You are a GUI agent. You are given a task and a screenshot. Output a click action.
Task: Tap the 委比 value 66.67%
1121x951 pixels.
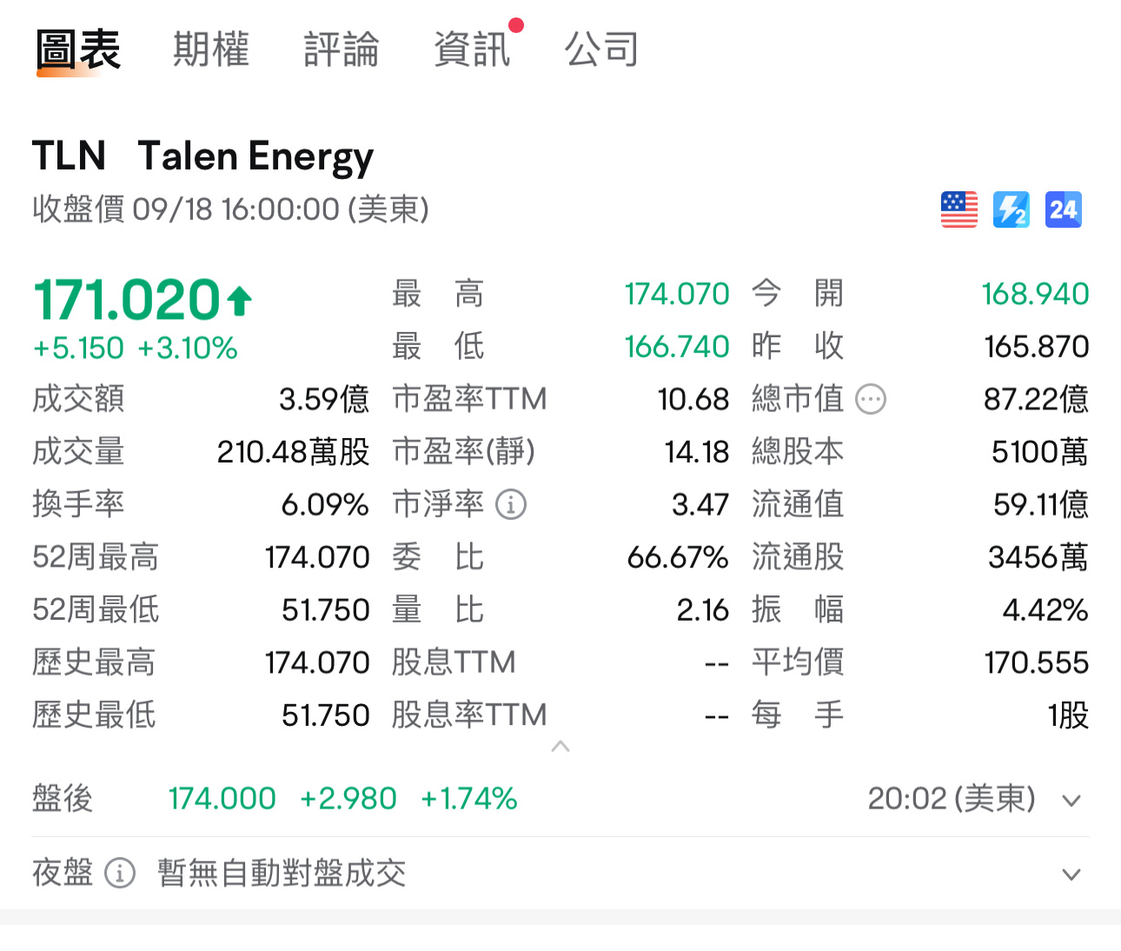click(678, 557)
